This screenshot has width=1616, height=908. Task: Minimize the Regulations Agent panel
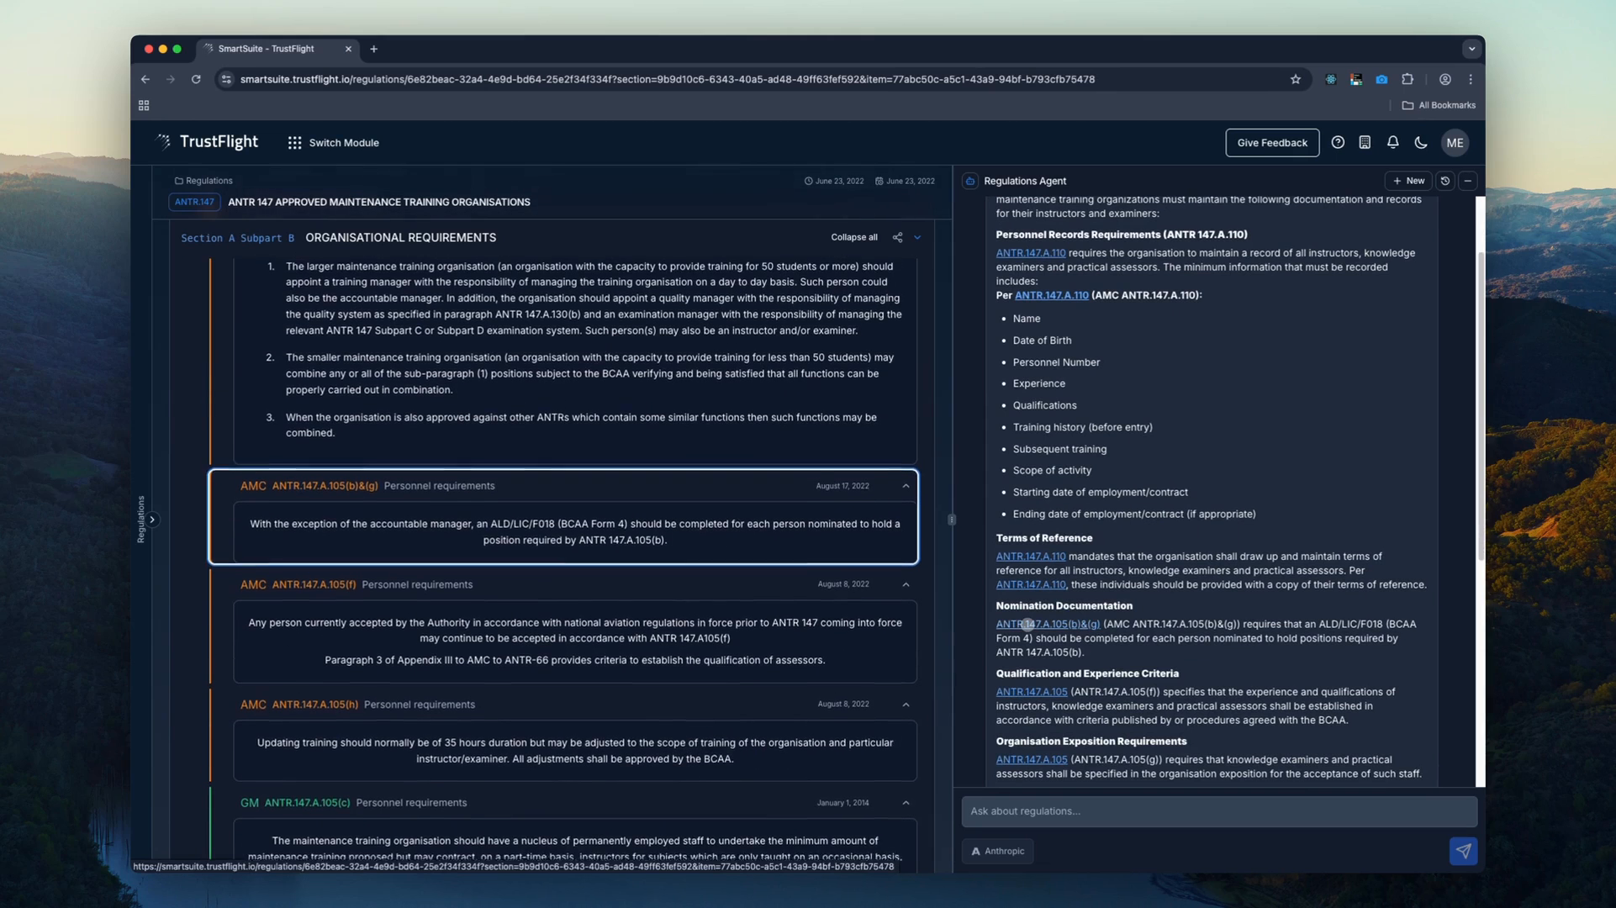click(x=1468, y=181)
